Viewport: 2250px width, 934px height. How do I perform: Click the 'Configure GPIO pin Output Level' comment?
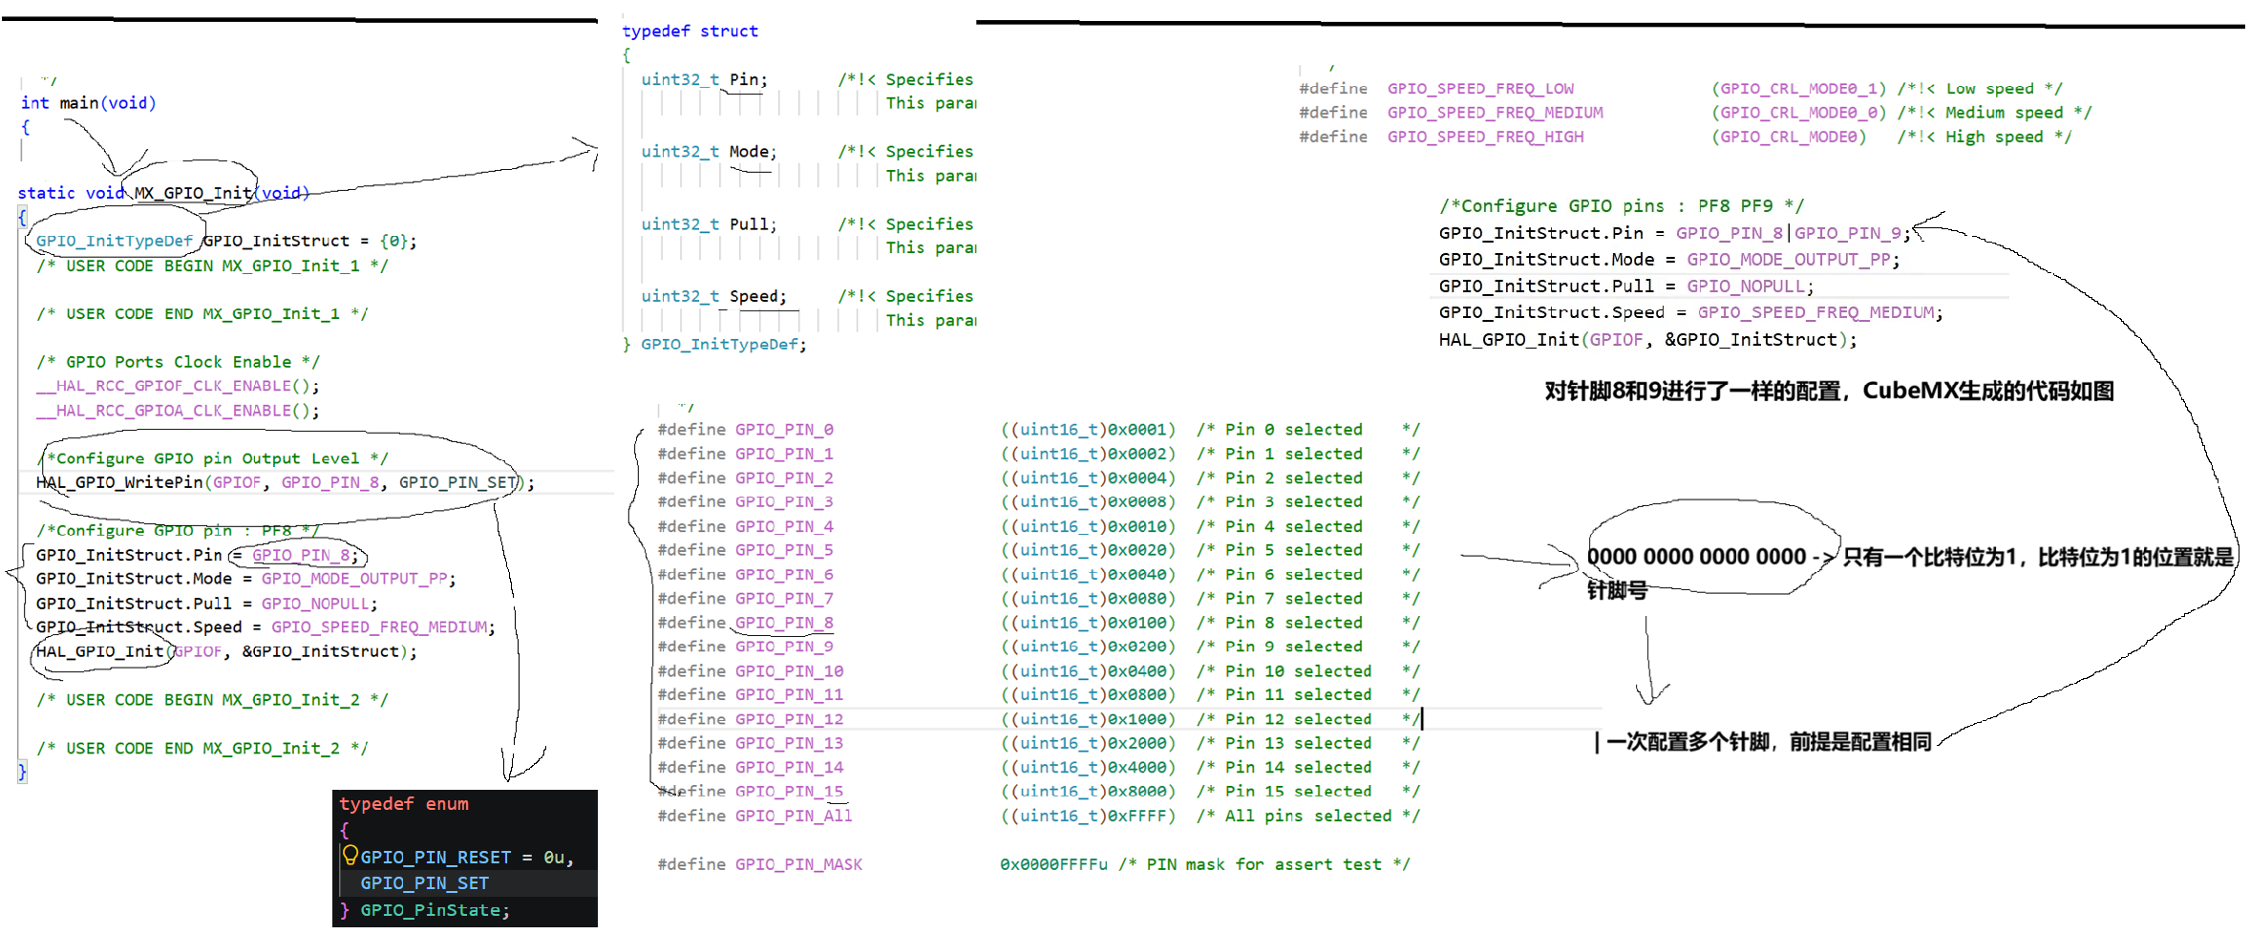click(212, 458)
